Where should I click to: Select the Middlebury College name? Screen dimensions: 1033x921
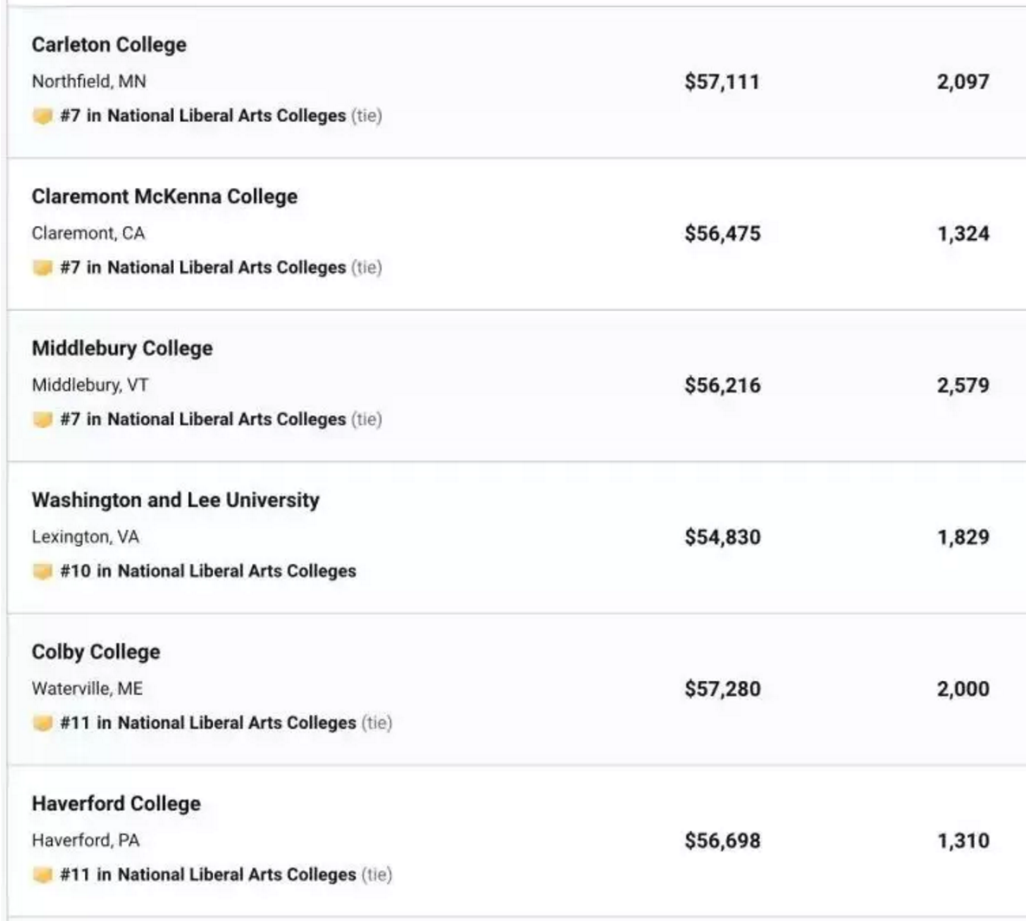122,348
